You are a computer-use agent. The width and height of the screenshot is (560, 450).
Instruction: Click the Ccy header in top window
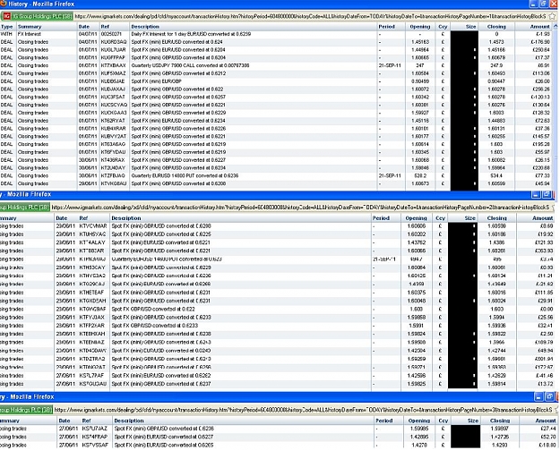tap(443, 26)
